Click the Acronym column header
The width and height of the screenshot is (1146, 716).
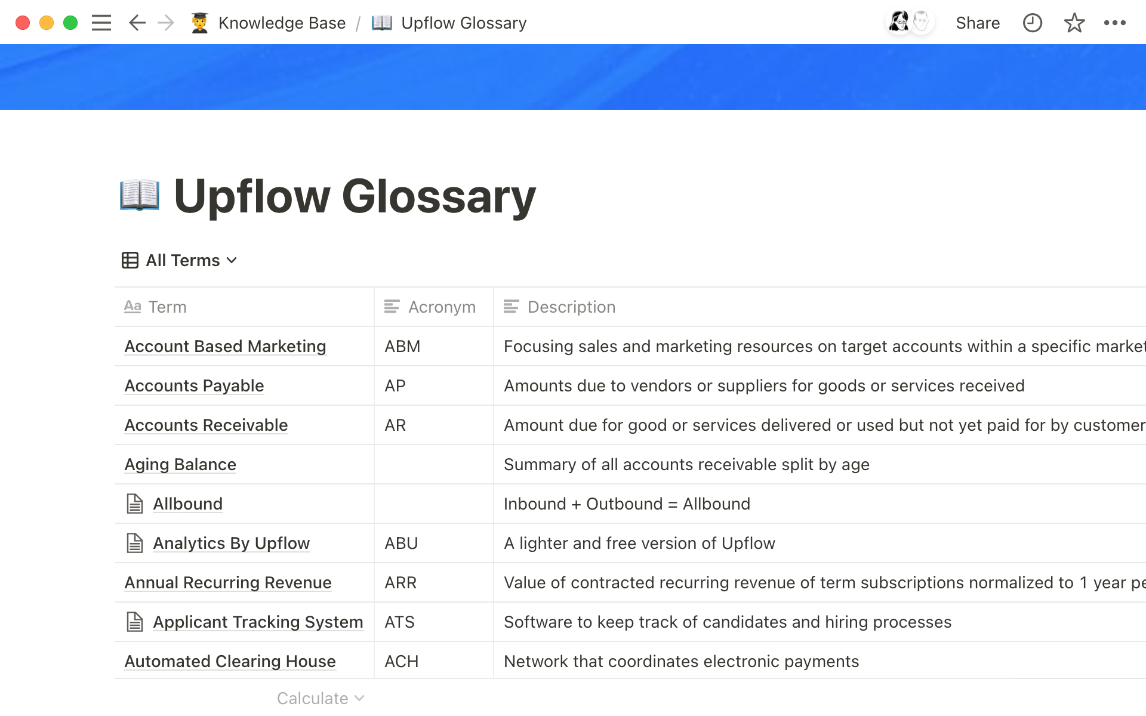pos(434,307)
